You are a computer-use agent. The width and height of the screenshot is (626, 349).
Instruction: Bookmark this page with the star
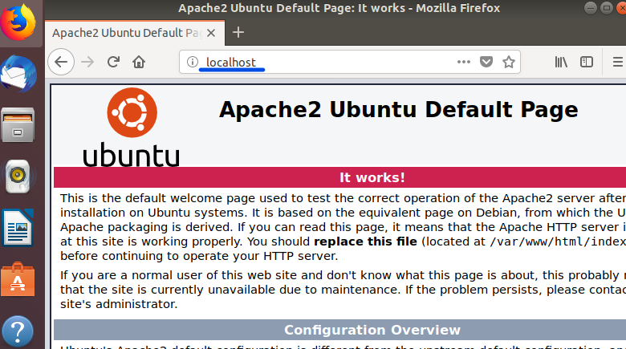click(x=509, y=62)
